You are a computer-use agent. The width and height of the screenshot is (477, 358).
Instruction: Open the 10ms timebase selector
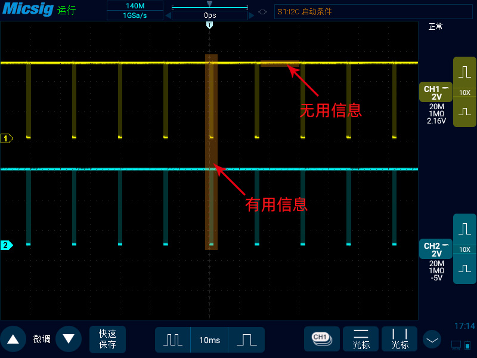(x=209, y=339)
